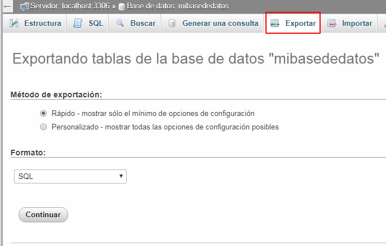Follow the Base de datos: mibasededatos link
The width and height of the screenshot is (386, 246).
click(x=178, y=6)
